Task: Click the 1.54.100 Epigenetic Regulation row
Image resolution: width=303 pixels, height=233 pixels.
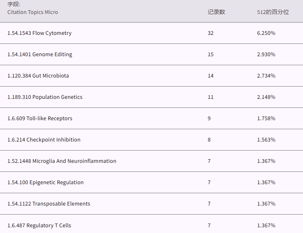Action: click(45, 183)
